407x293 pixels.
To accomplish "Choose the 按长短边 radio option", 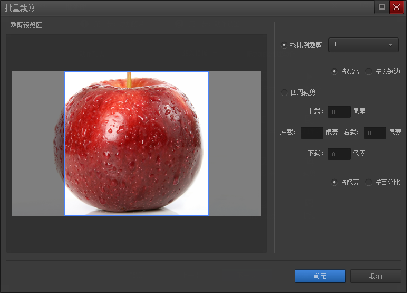I will (x=369, y=72).
